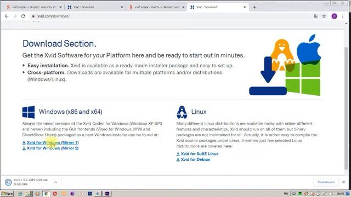351x197 pixels.
Task: Switch to the third tab, Yandex xvid search
Action: (x=157, y=7)
